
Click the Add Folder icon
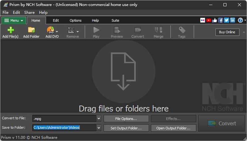31,30
